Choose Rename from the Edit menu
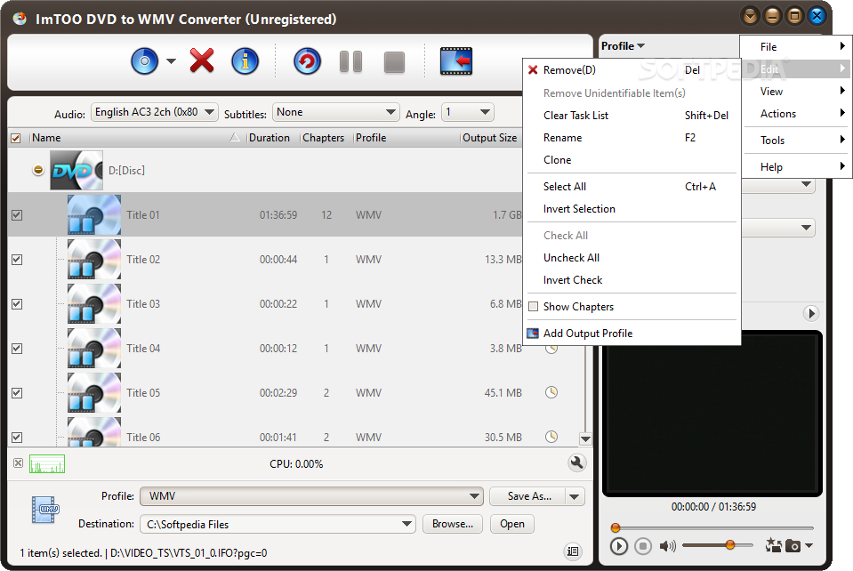Viewport: 853px width, 571px height. pyautogui.click(x=632, y=138)
